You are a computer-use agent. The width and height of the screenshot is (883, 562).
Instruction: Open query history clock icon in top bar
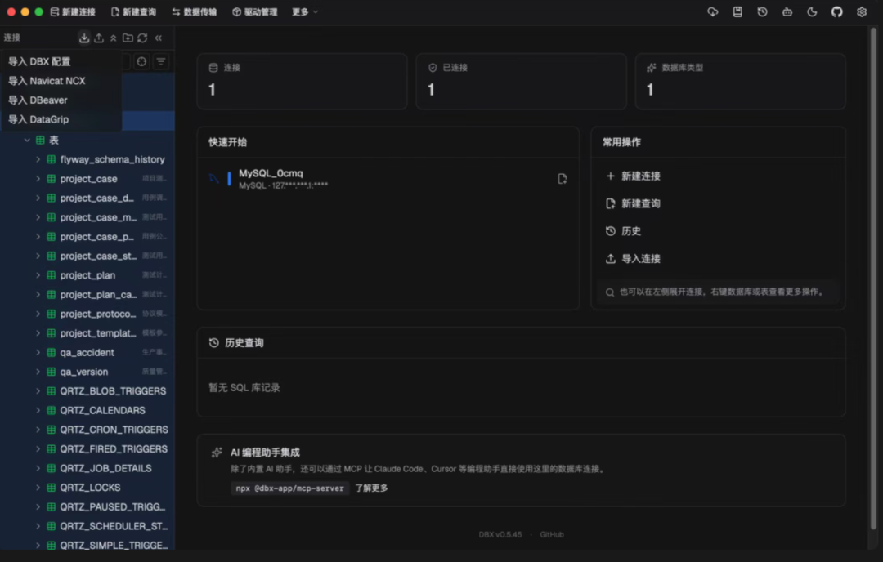coord(763,11)
